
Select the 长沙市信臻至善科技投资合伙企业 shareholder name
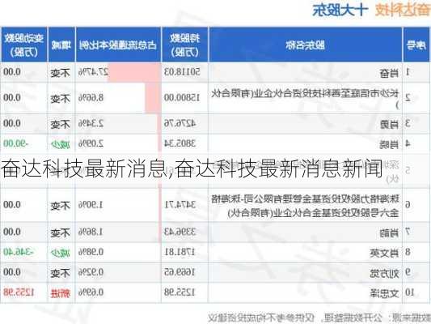[x=305, y=99]
